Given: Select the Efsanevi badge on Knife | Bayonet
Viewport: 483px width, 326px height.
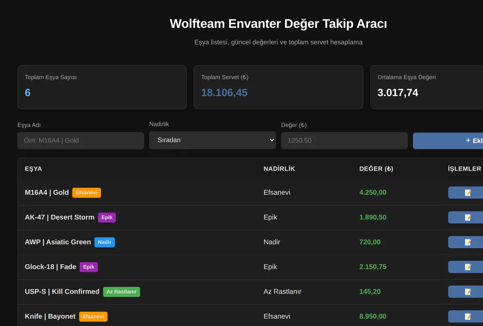Looking at the screenshot, I should [93, 317].
